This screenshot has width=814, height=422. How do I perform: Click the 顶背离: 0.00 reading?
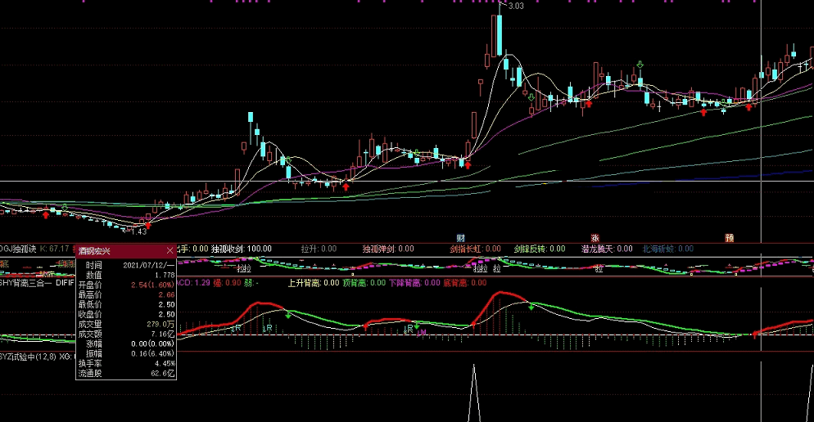(x=364, y=283)
